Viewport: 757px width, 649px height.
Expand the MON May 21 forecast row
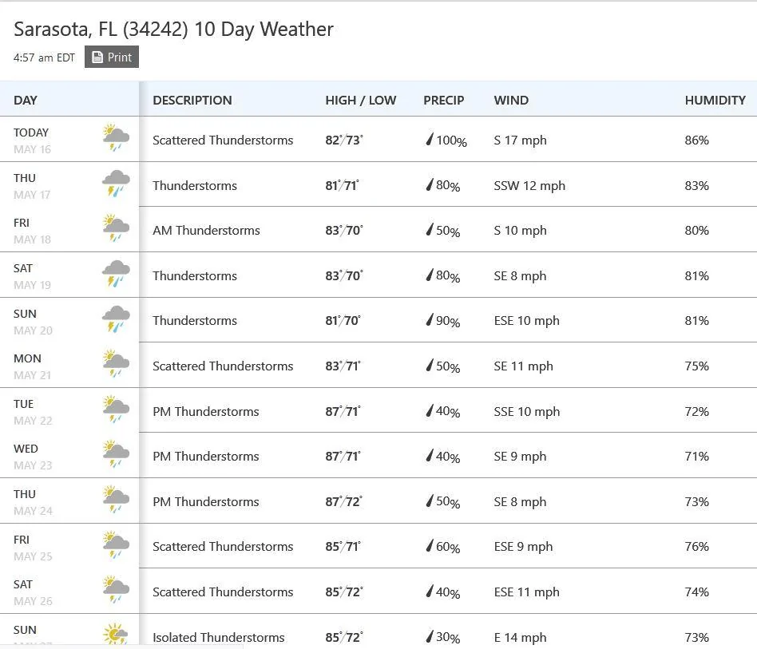click(378, 366)
